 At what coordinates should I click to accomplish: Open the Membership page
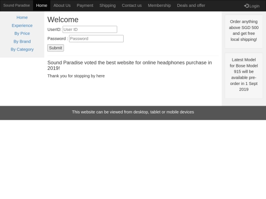tap(159, 5)
